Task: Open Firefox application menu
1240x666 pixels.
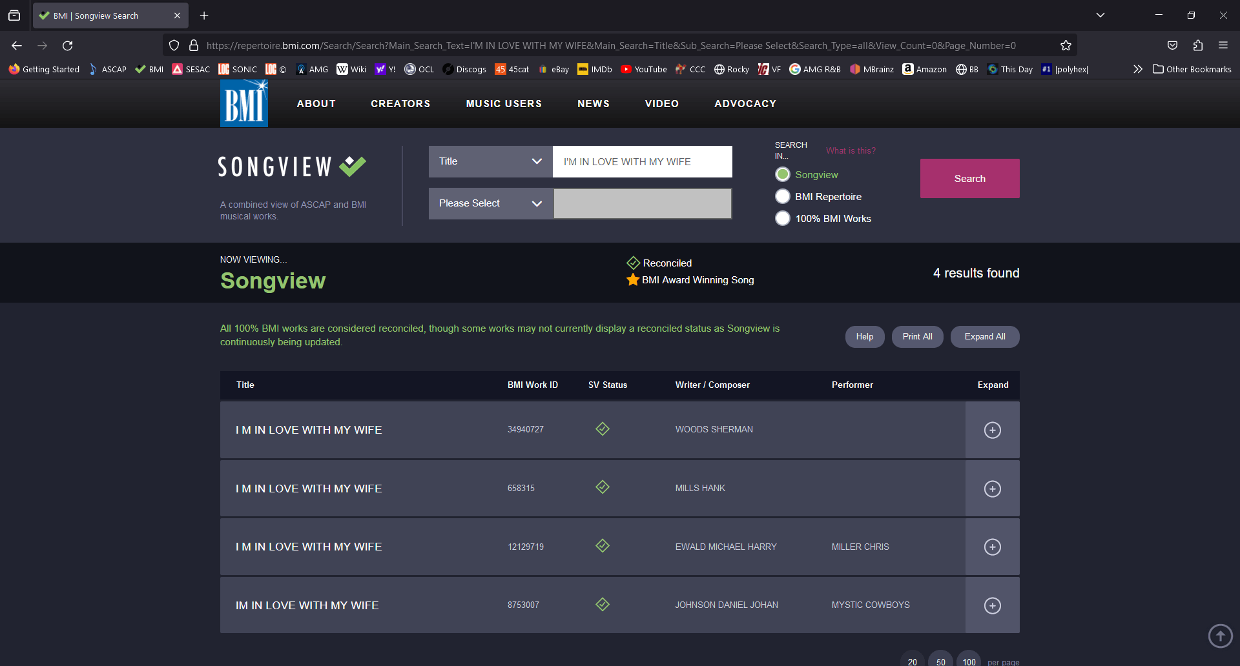Action: (1223, 45)
